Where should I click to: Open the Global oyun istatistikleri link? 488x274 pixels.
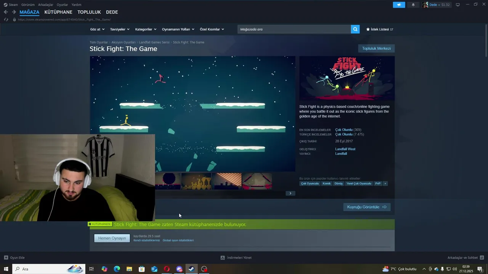[178, 241]
